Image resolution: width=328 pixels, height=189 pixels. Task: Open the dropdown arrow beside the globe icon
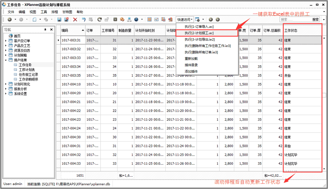142,19
